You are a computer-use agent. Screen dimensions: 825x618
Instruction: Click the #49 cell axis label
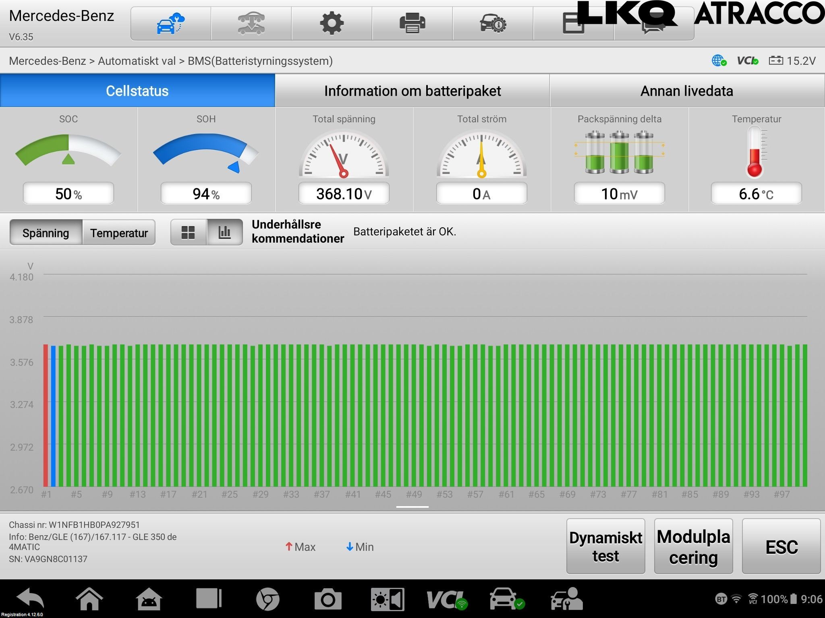tap(414, 494)
